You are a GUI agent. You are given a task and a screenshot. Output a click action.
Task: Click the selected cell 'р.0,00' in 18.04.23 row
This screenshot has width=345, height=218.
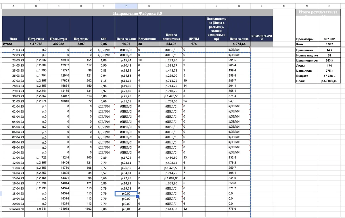click(126, 194)
